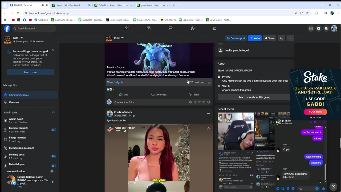
Task: Click CLICK HERE on Stake ad
Action: pyautogui.click(x=315, y=112)
